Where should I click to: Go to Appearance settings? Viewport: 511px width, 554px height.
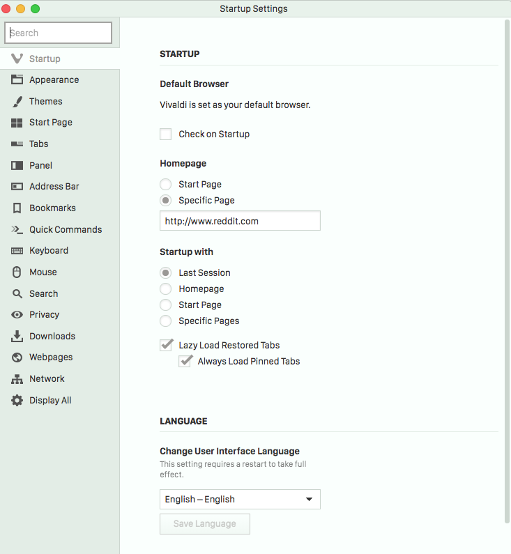[60, 80]
